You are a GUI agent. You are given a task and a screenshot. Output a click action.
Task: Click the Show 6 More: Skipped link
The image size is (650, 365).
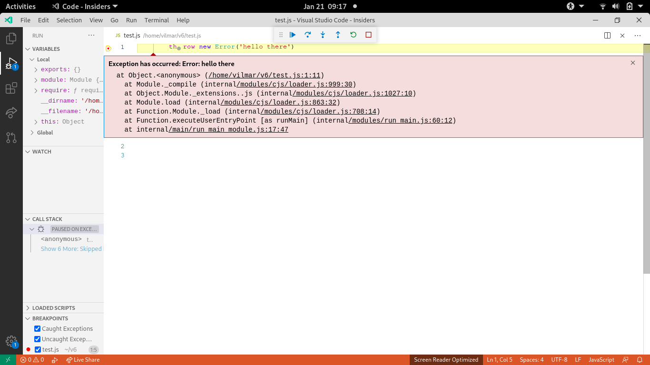click(x=71, y=249)
